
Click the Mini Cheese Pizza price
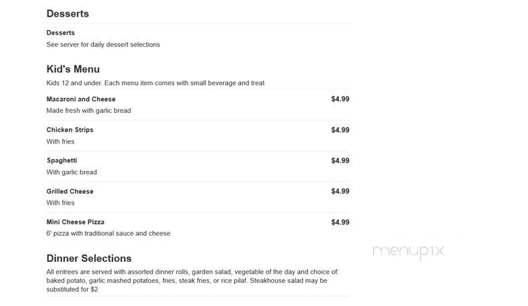coord(340,222)
